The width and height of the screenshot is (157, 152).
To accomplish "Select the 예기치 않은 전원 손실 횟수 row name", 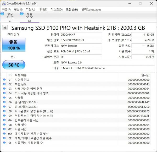I will point(32,134).
